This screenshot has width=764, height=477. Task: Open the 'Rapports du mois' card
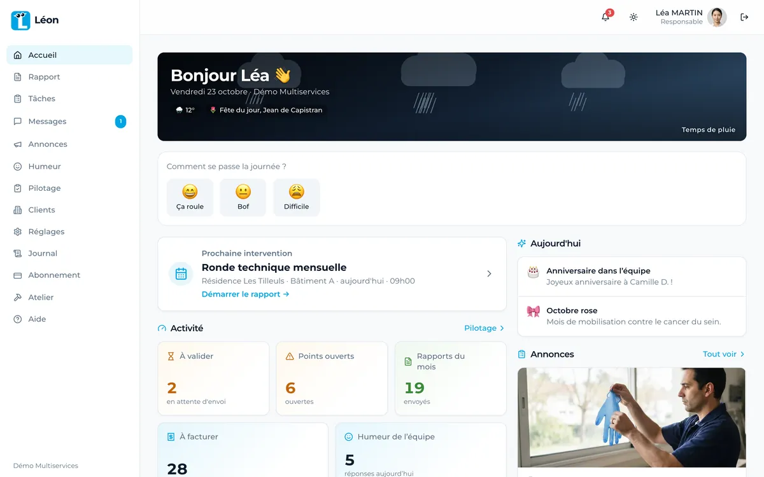click(x=451, y=378)
